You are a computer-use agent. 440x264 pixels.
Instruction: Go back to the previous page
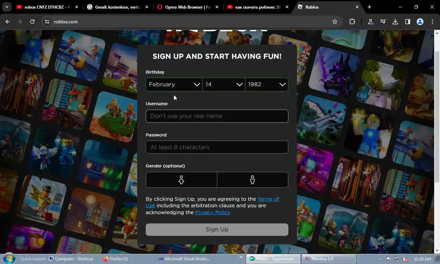click(8, 22)
